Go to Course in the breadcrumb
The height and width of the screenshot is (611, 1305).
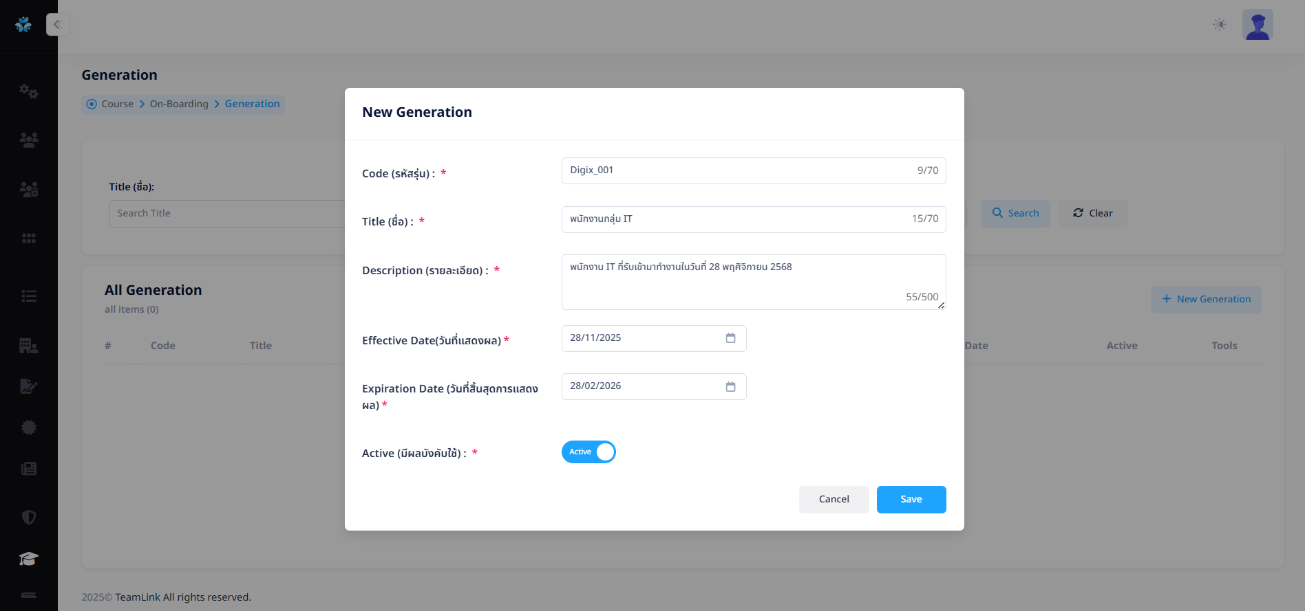click(x=117, y=104)
